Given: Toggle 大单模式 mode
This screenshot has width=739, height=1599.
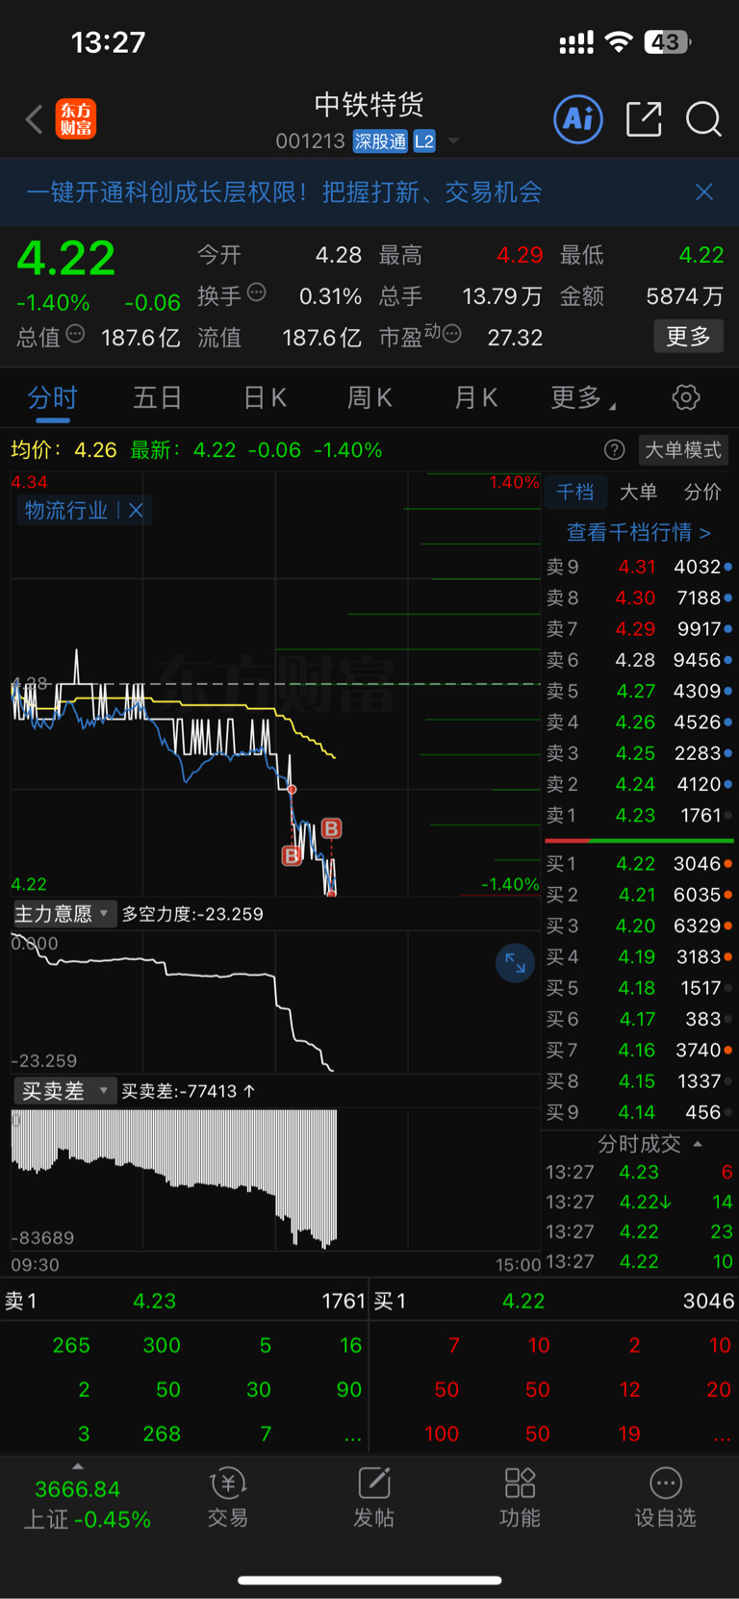Looking at the screenshot, I should (x=682, y=449).
